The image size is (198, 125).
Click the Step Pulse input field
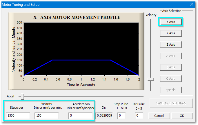coord(121,116)
